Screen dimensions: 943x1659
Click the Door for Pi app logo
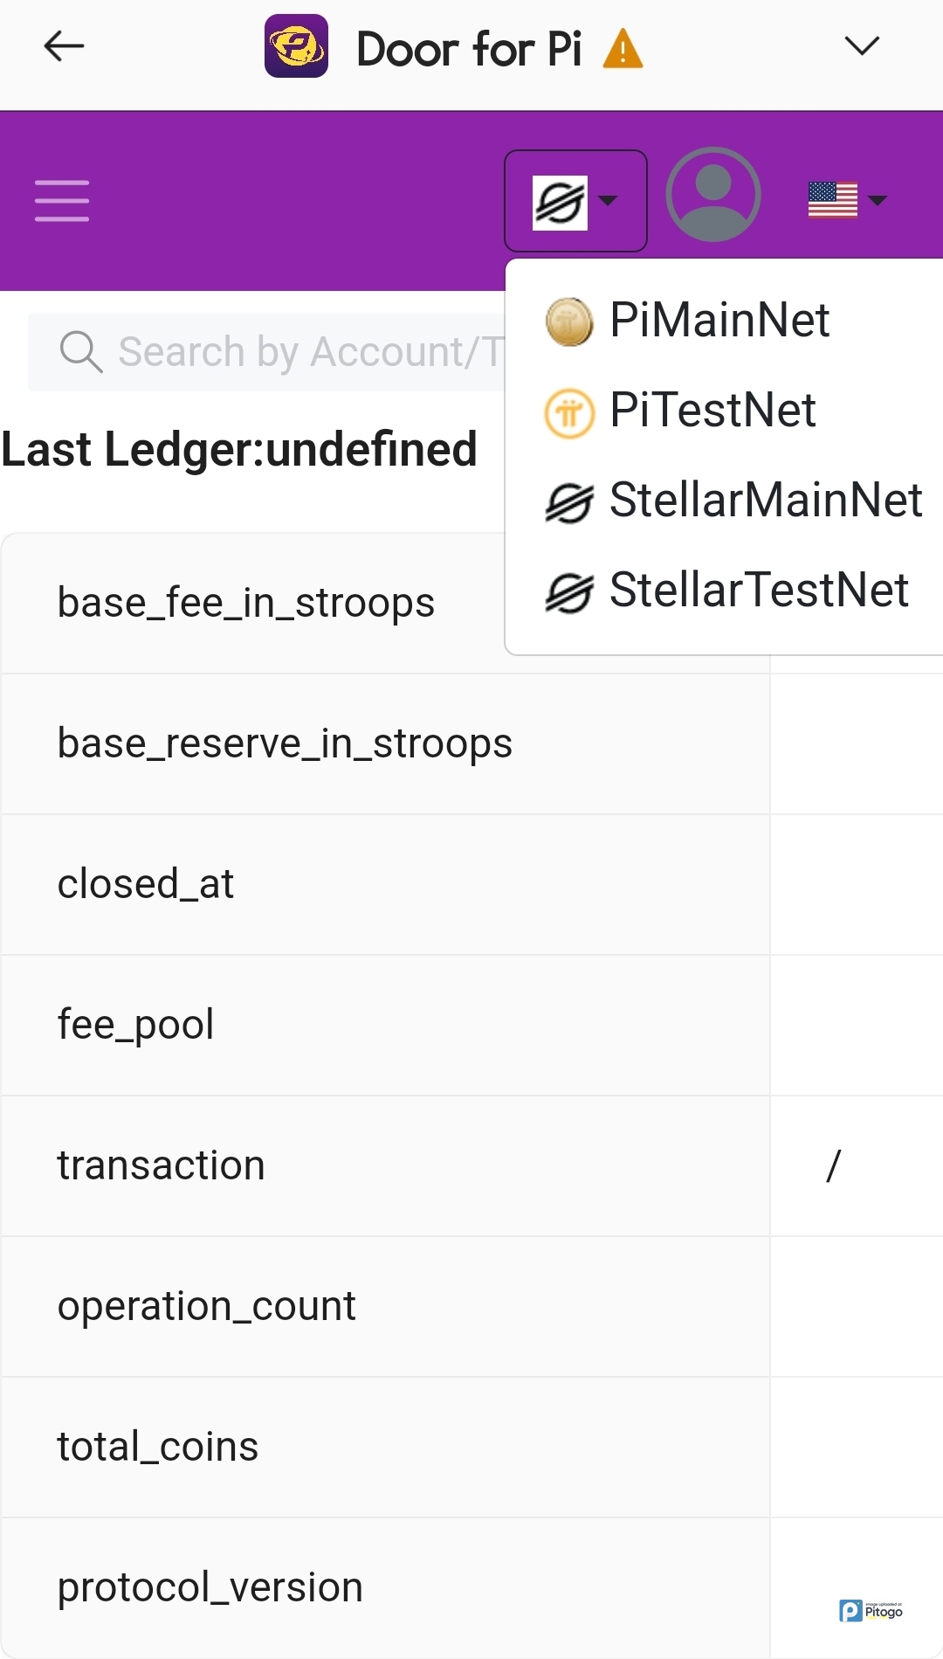pyautogui.click(x=296, y=46)
